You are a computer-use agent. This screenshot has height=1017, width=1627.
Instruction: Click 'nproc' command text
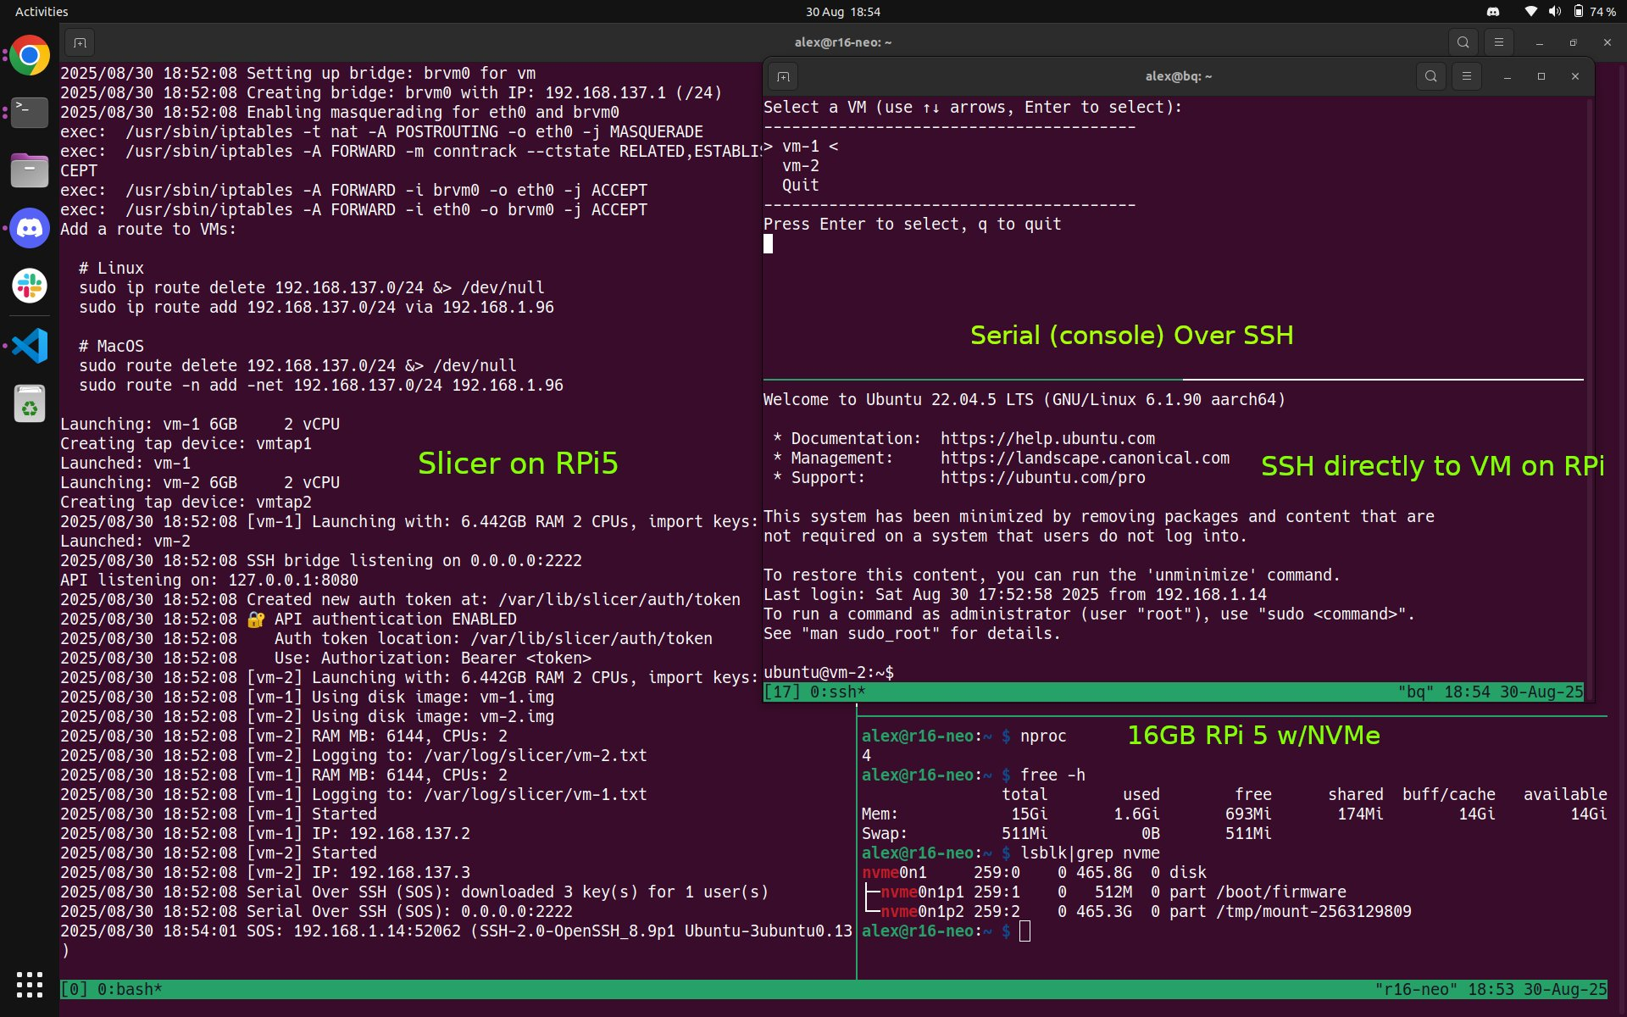pyautogui.click(x=1043, y=736)
